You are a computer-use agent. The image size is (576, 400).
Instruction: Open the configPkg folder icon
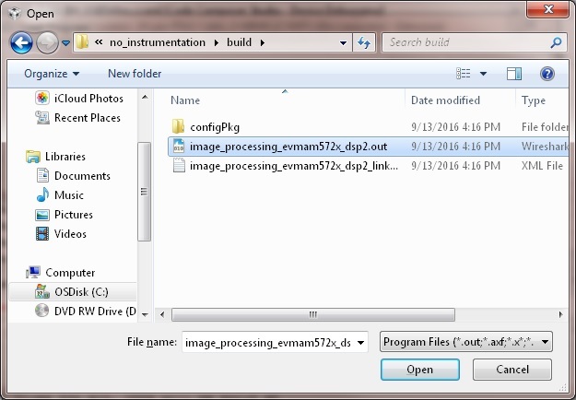179,126
